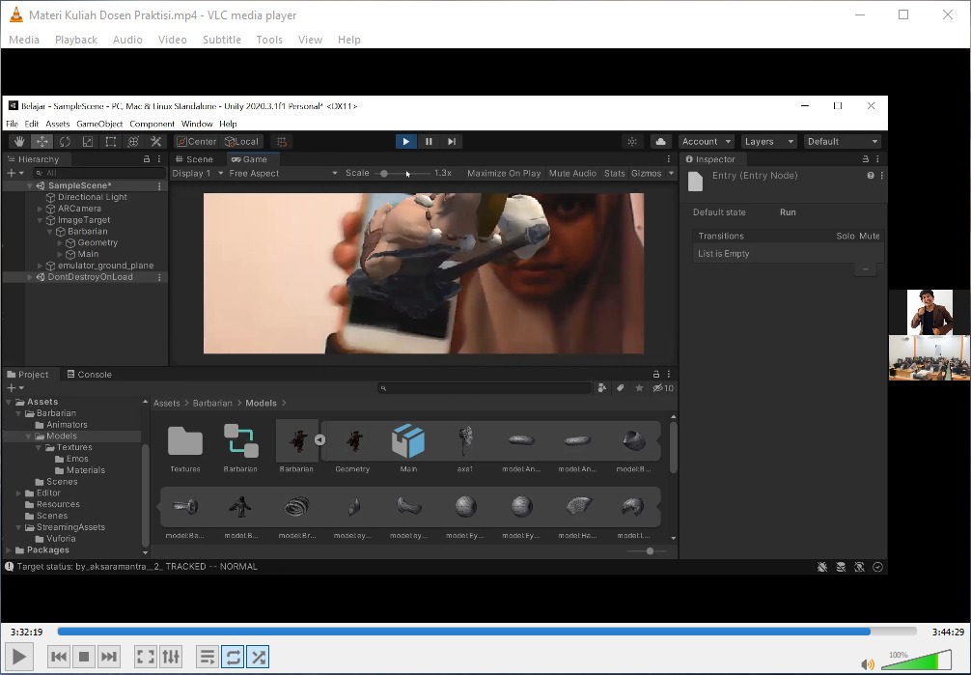The height and width of the screenshot is (675, 971).
Task: Click the Unity Play button
Action: [x=405, y=141]
